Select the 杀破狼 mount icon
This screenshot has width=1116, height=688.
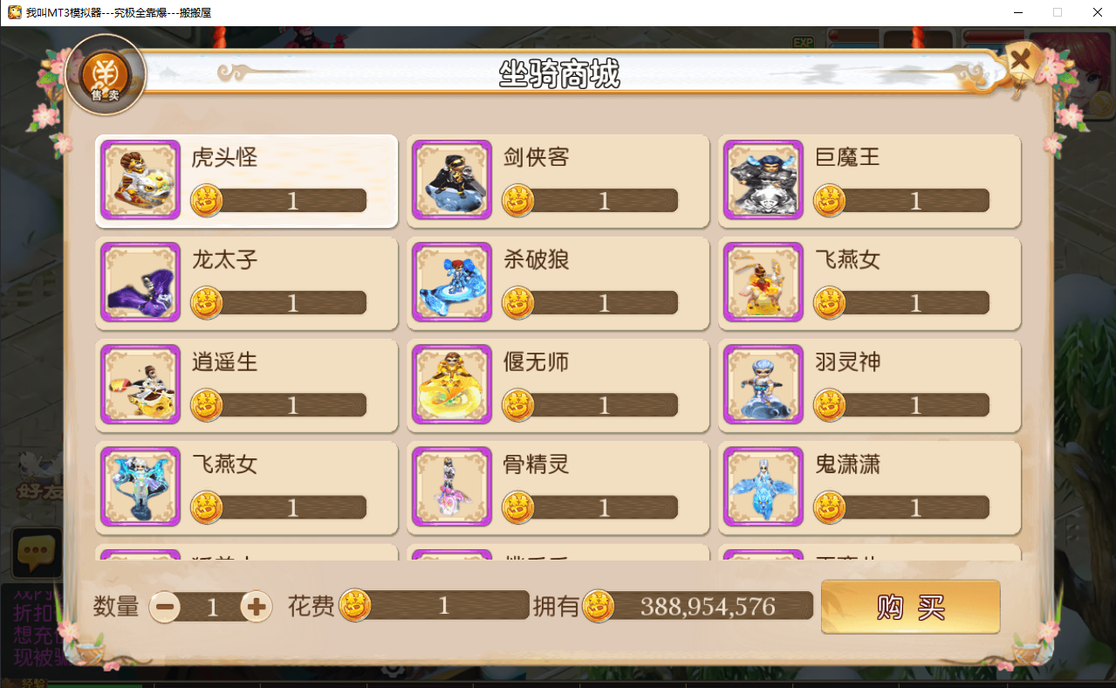point(452,283)
